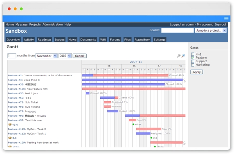Click the green 3.0 milestone diamond
This screenshot has height=154, width=234.
(151, 138)
